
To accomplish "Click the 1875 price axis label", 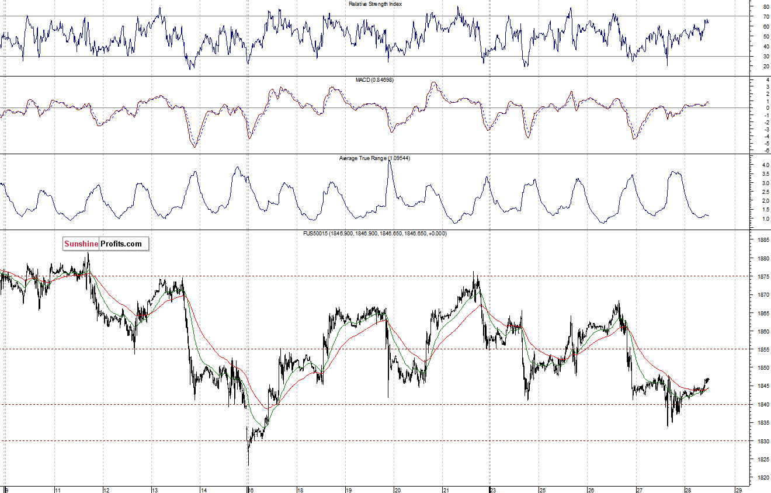I will (763, 276).
